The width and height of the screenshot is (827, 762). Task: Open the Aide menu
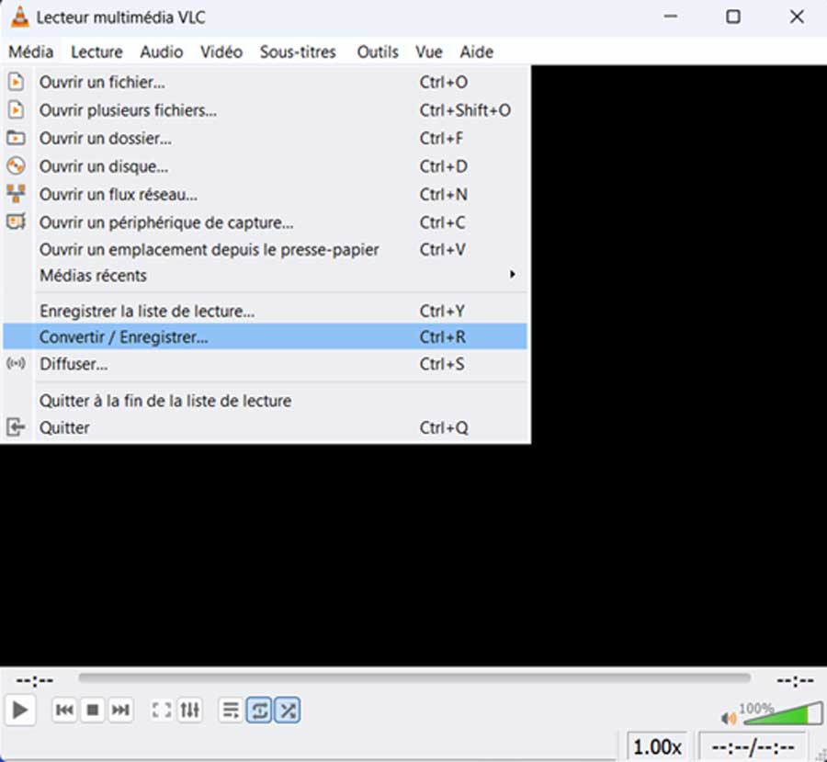[476, 51]
